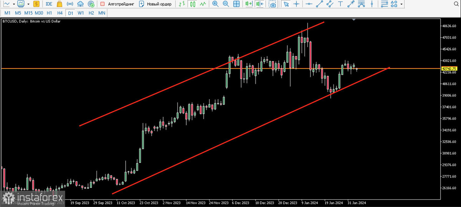
Task: Select the equidistant channel tool
Action: [x=330, y=4]
